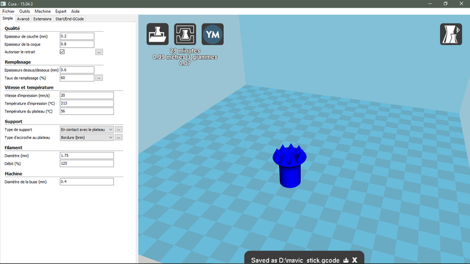Image resolution: width=470 pixels, height=264 pixels.
Task: Switch to the Avancé tab
Action: [x=23, y=19]
